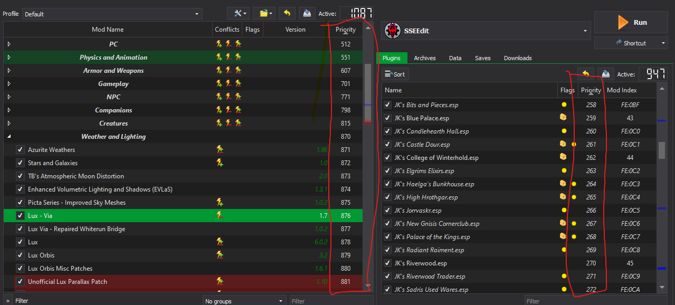The width and height of the screenshot is (675, 305).
Task: Click conflict icons on the Gameplay separator row
Action: coord(229,84)
